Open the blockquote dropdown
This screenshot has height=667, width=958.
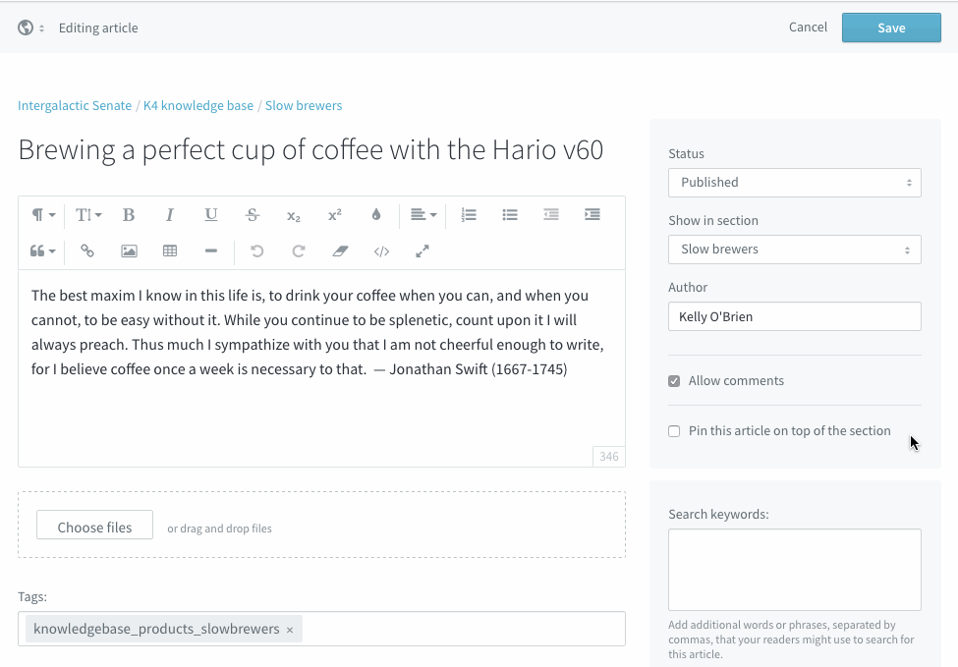click(x=43, y=251)
